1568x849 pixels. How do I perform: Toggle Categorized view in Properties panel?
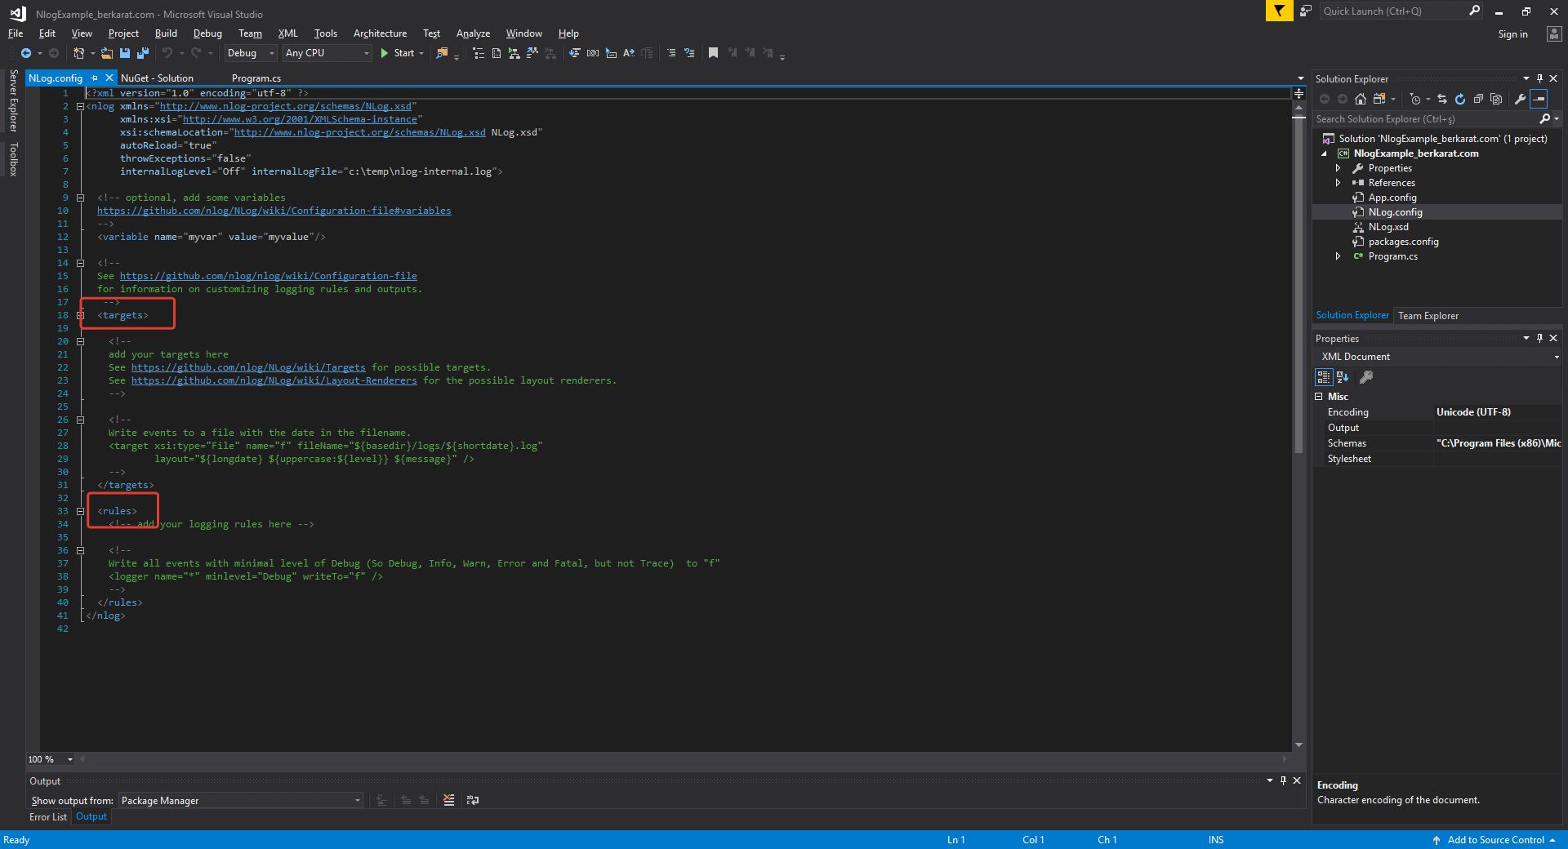click(1324, 377)
